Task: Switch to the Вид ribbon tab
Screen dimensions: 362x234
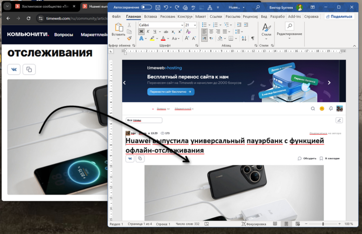Action: pos(264,17)
